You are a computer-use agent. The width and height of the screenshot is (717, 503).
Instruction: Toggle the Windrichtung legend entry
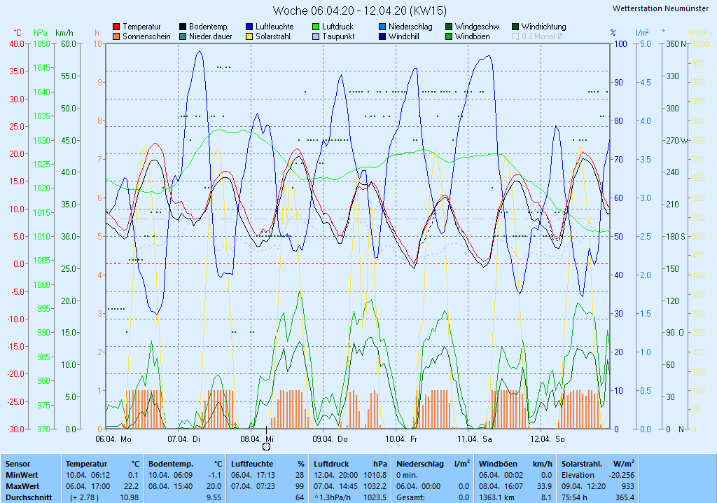tap(516, 27)
